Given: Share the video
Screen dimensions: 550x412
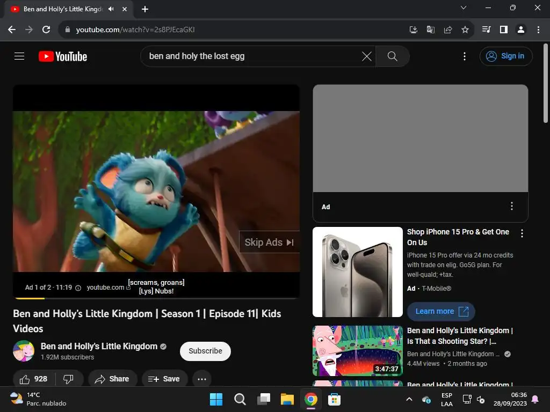Looking at the screenshot, I should coord(112,379).
